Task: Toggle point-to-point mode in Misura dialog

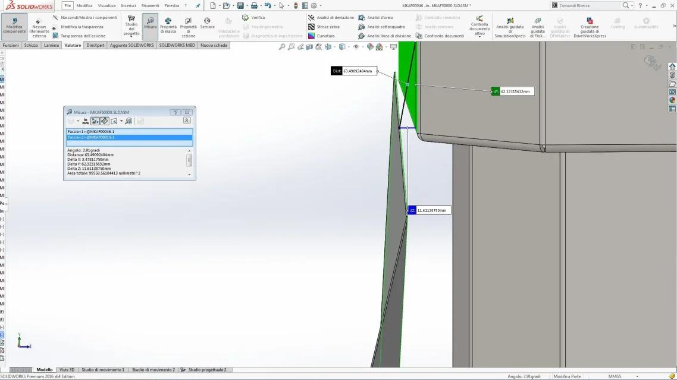Action: click(x=105, y=121)
